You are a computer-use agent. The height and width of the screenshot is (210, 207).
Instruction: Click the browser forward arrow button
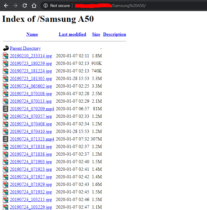point(15,6)
